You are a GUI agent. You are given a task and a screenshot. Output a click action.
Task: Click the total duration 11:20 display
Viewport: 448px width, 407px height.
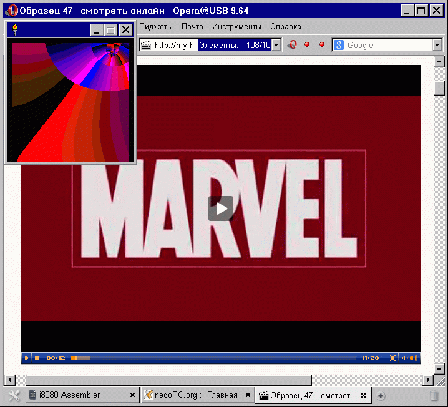(370, 358)
